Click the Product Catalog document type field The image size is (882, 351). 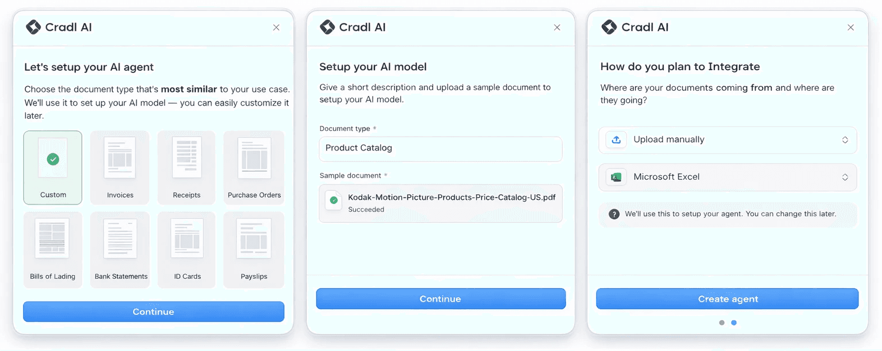pos(440,149)
